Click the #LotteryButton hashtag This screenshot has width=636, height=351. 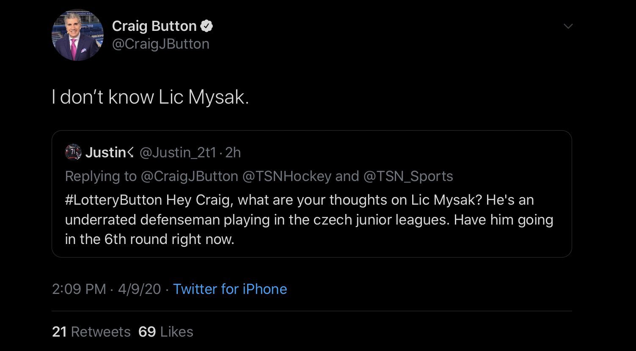113,200
